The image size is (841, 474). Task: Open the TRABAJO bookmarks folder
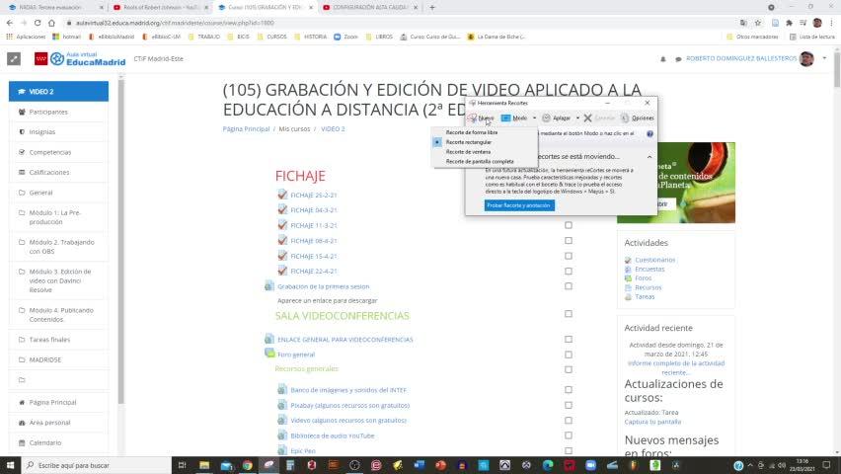[x=203, y=37]
